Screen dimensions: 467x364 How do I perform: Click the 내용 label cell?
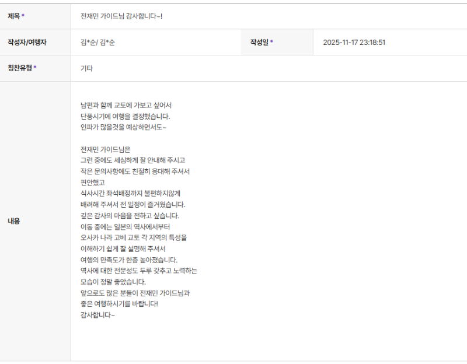[35, 221]
